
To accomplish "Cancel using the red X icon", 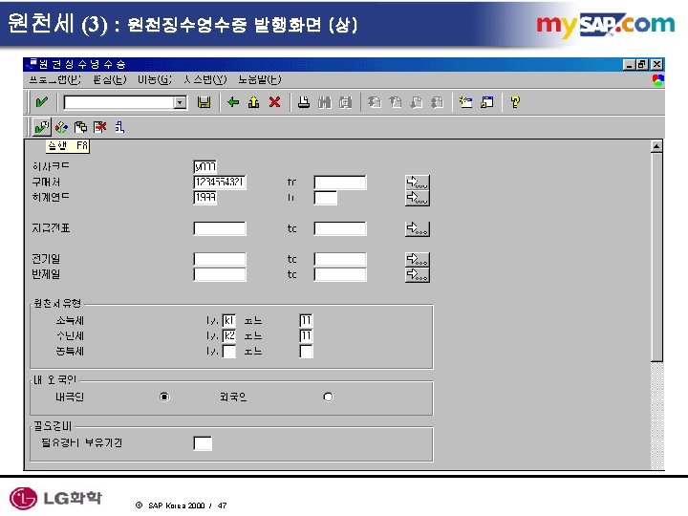I will click(x=274, y=102).
